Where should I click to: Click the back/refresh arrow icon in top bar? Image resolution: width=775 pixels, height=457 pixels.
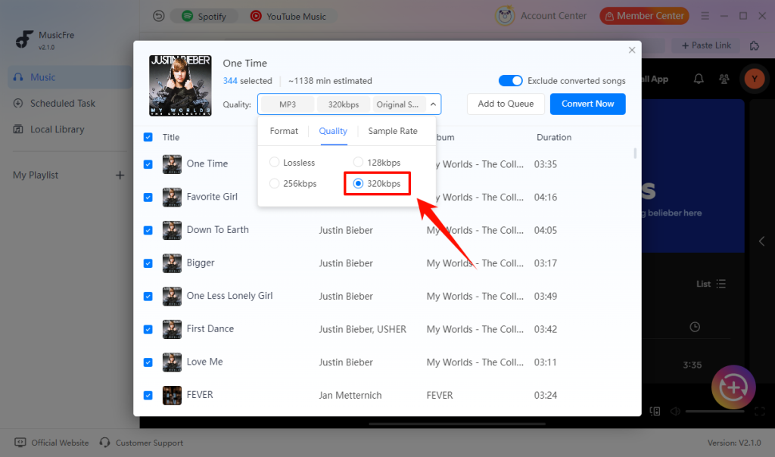click(x=159, y=17)
